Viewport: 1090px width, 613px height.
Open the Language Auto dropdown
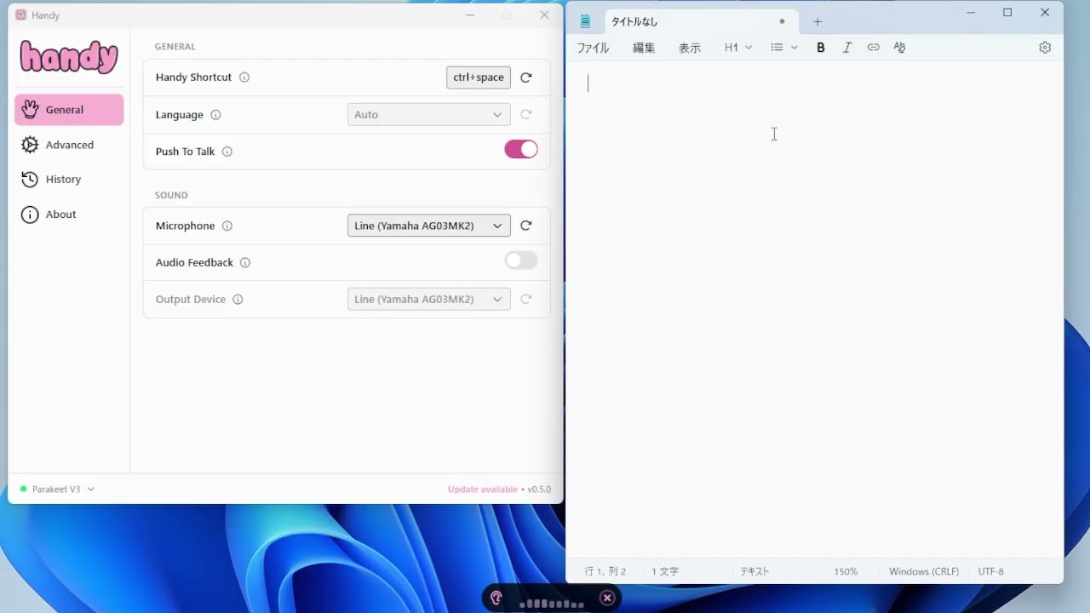(x=429, y=115)
